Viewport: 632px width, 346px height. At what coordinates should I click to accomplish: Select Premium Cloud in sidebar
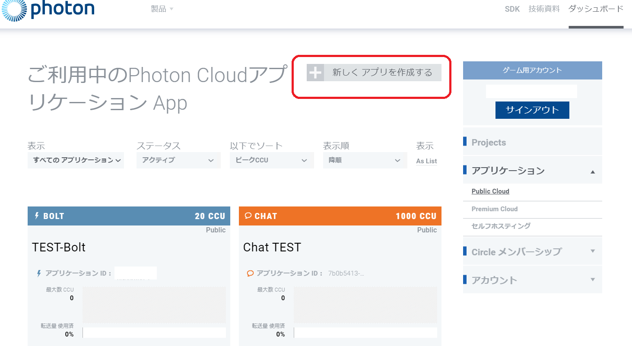(x=495, y=209)
